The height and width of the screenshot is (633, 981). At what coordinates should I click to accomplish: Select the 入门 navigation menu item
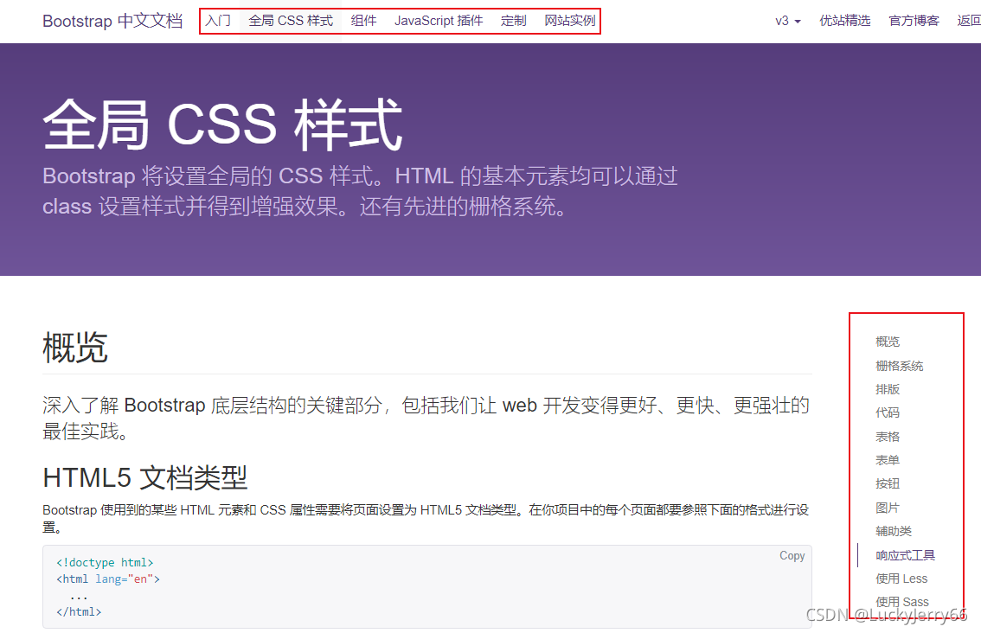(x=217, y=21)
